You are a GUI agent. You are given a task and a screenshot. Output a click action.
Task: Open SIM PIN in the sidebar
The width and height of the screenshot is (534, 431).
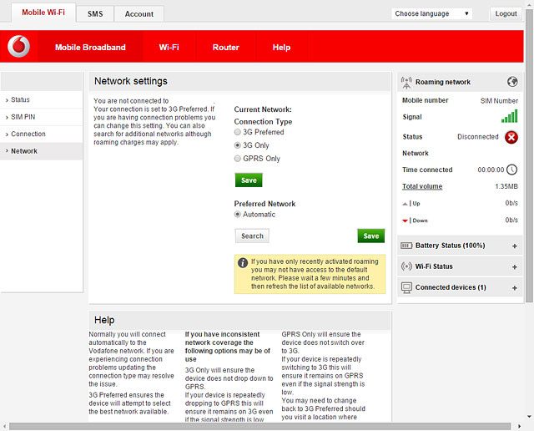pos(23,117)
